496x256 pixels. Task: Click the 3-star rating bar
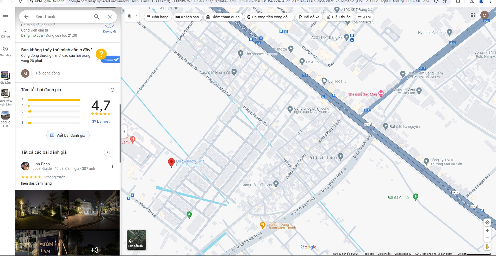tap(54, 111)
